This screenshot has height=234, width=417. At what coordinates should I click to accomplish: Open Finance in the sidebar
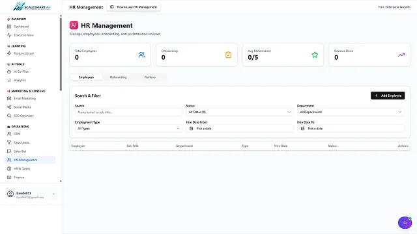tap(29, 177)
